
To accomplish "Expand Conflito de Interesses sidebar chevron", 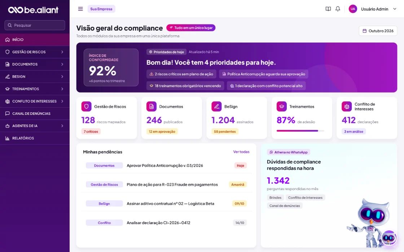I will pos(62,101).
